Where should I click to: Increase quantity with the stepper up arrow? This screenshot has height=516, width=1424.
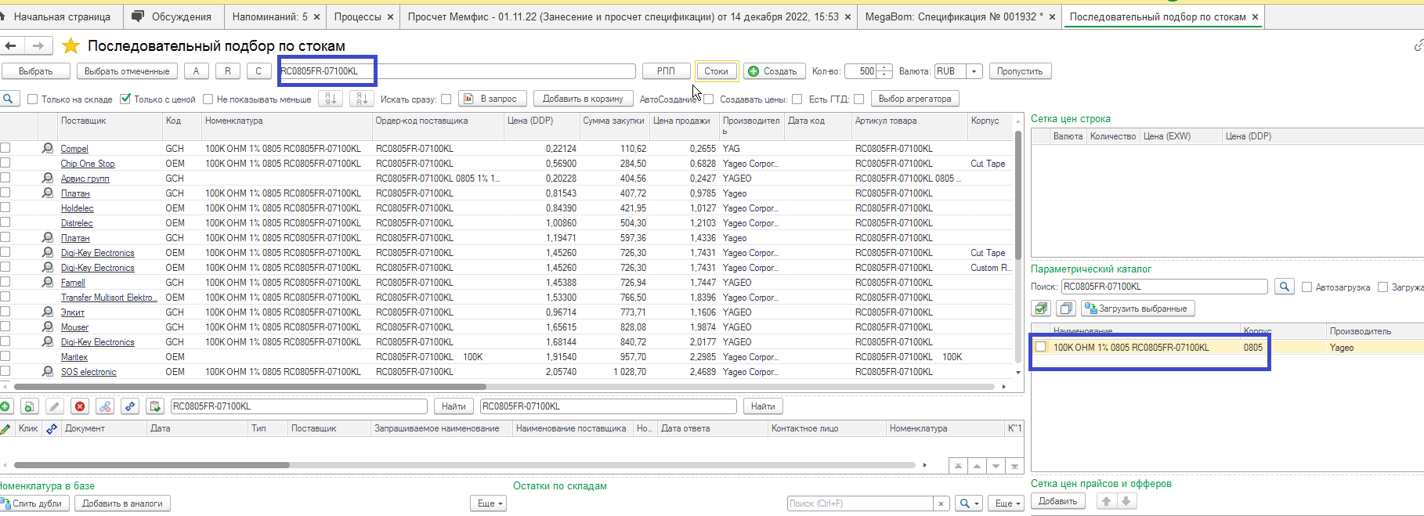pos(884,68)
